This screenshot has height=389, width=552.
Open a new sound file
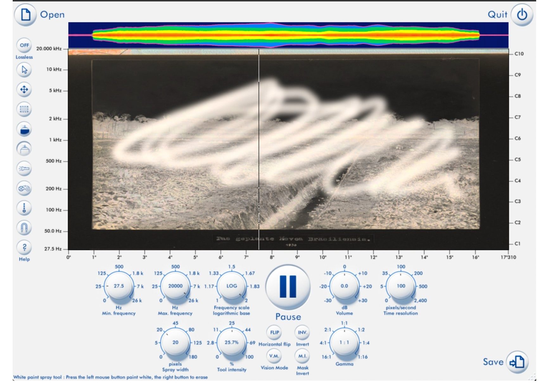pos(25,14)
